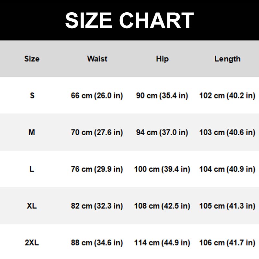Select the 76 cm waist cell

click(x=97, y=169)
